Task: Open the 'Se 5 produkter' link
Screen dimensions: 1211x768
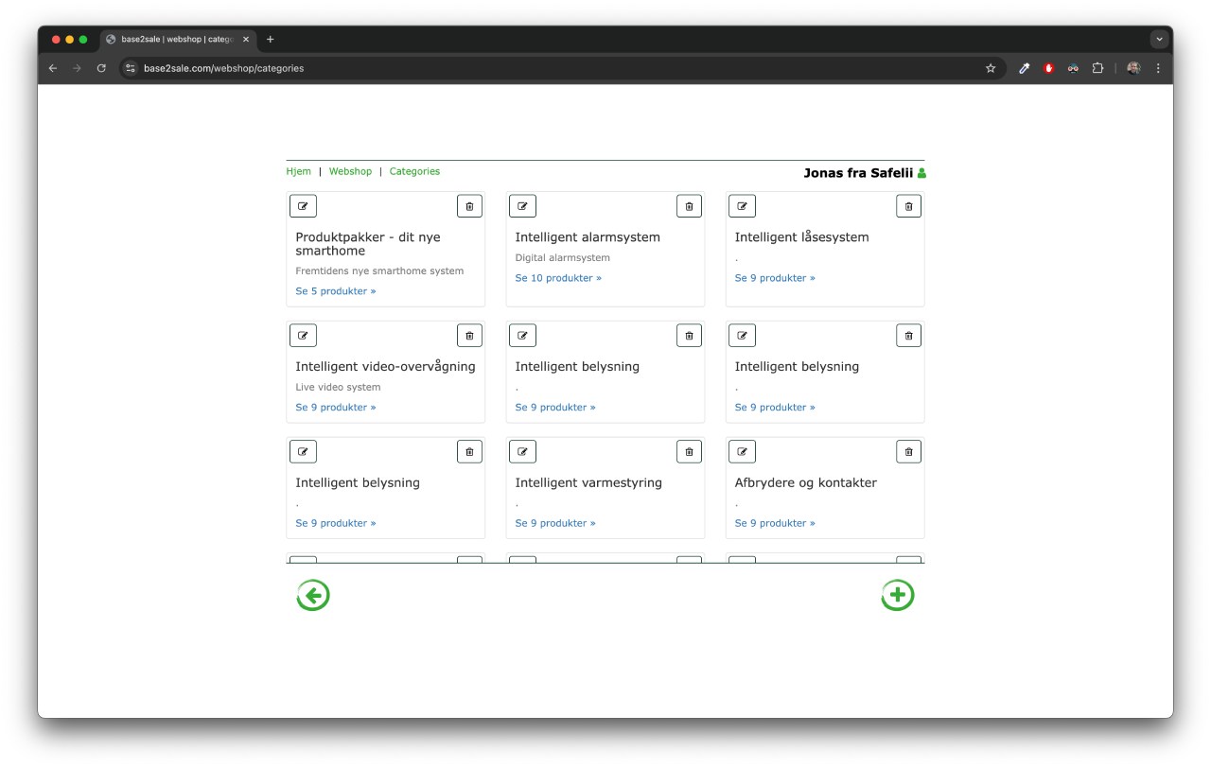Action: 336,291
